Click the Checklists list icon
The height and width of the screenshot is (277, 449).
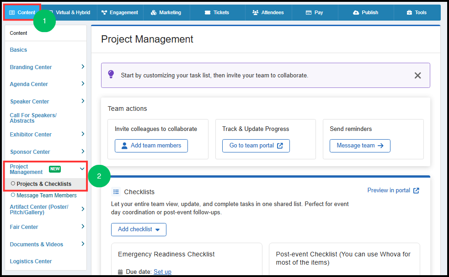tap(116, 191)
